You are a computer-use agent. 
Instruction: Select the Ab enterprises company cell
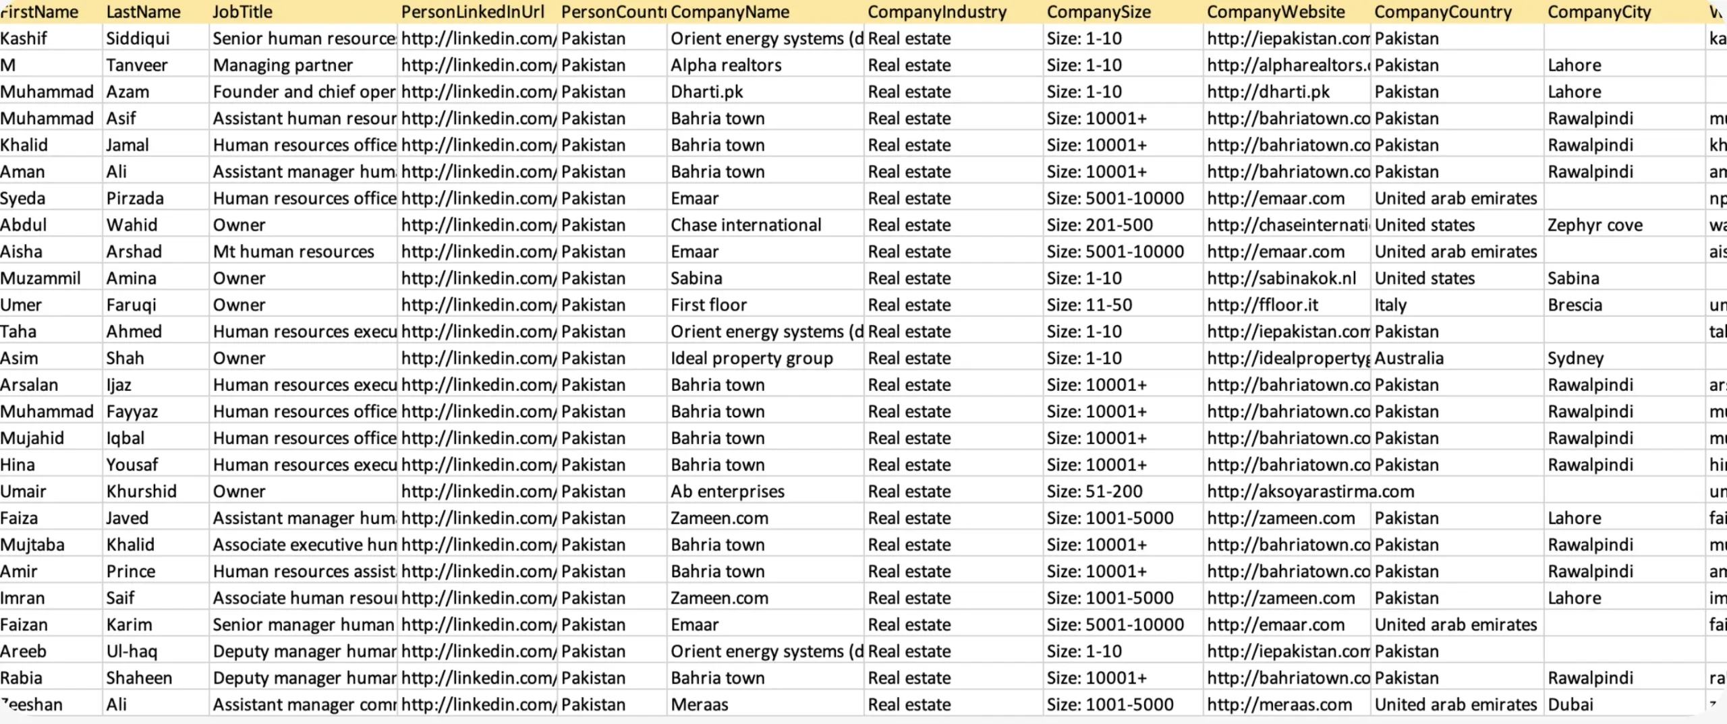pyautogui.click(x=765, y=491)
